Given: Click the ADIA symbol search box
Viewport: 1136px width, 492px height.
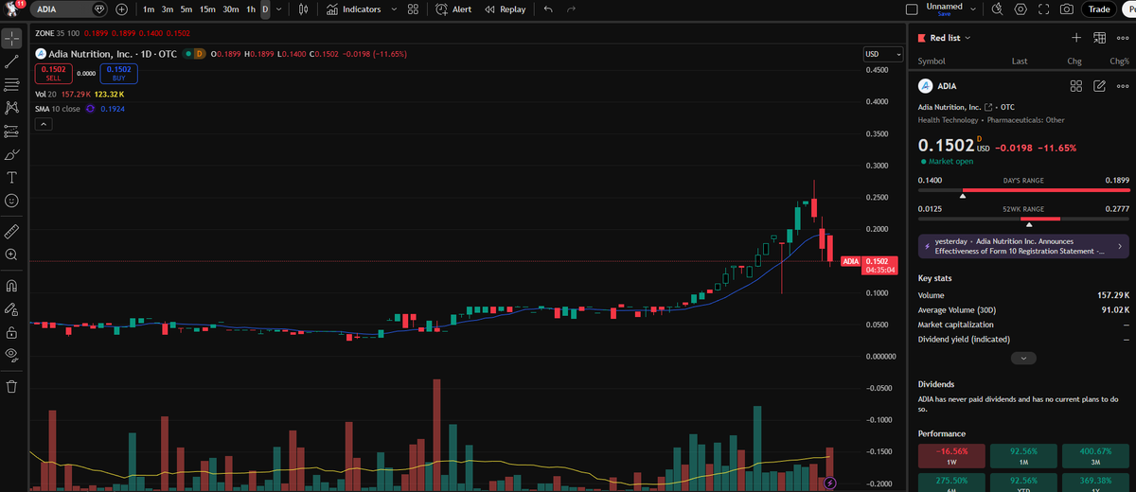Looking at the screenshot, I should point(71,9).
